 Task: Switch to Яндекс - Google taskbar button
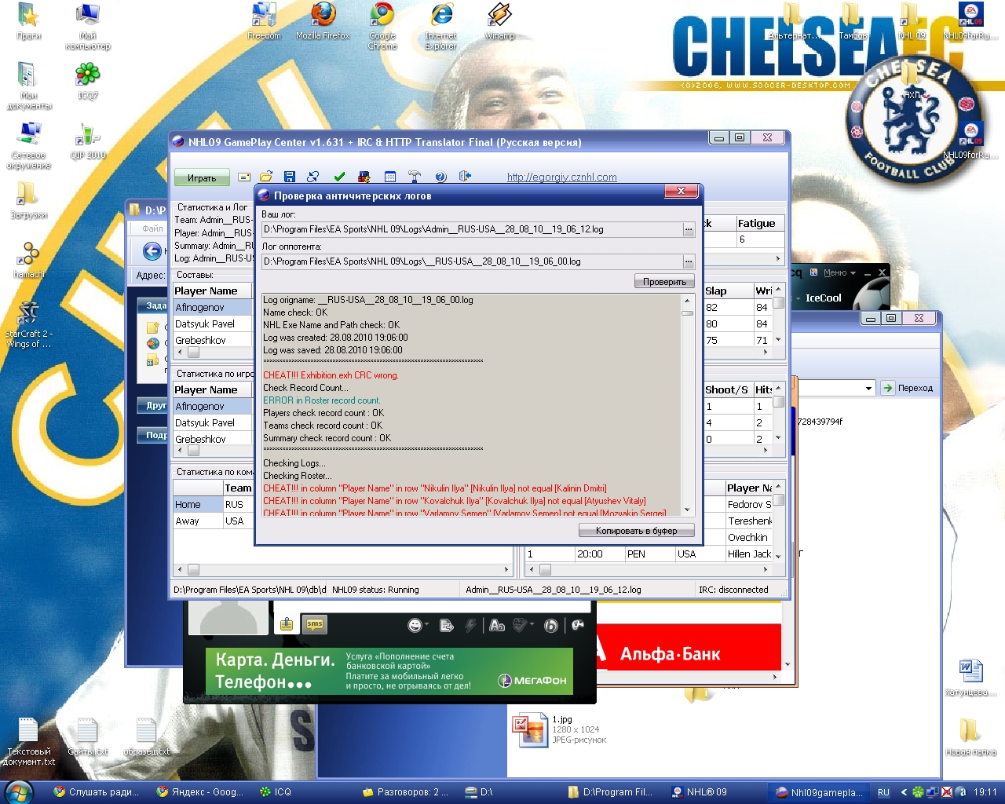coord(200,792)
